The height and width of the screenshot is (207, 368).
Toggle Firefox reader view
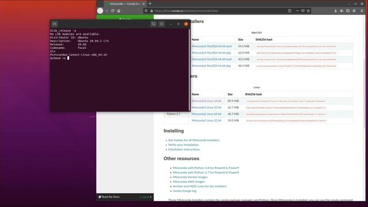tap(290, 11)
